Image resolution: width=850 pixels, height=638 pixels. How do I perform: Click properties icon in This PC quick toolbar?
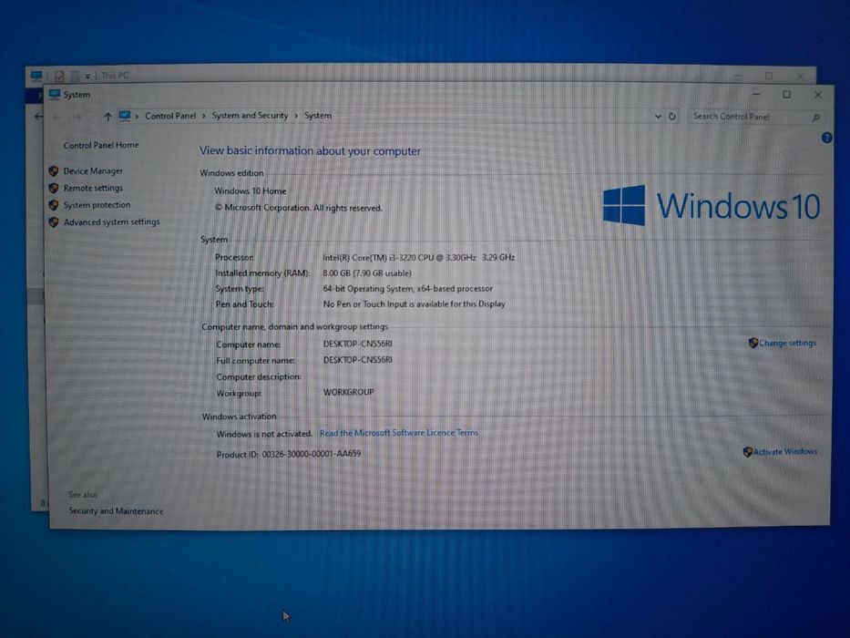(x=59, y=76)
